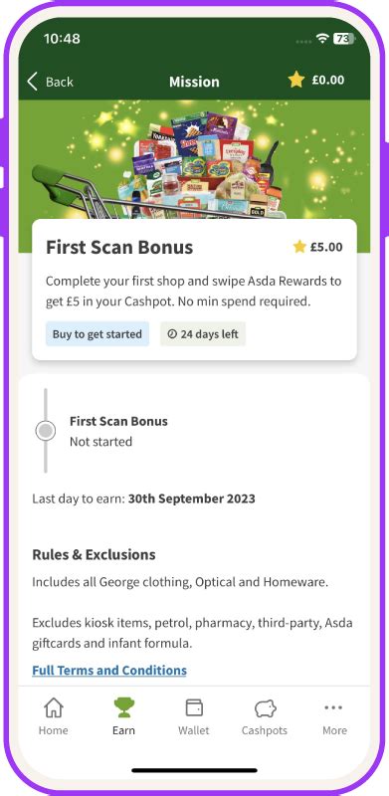Open the More three-dots icon
This screenshot has height=796, width=389.
(333, 707)
